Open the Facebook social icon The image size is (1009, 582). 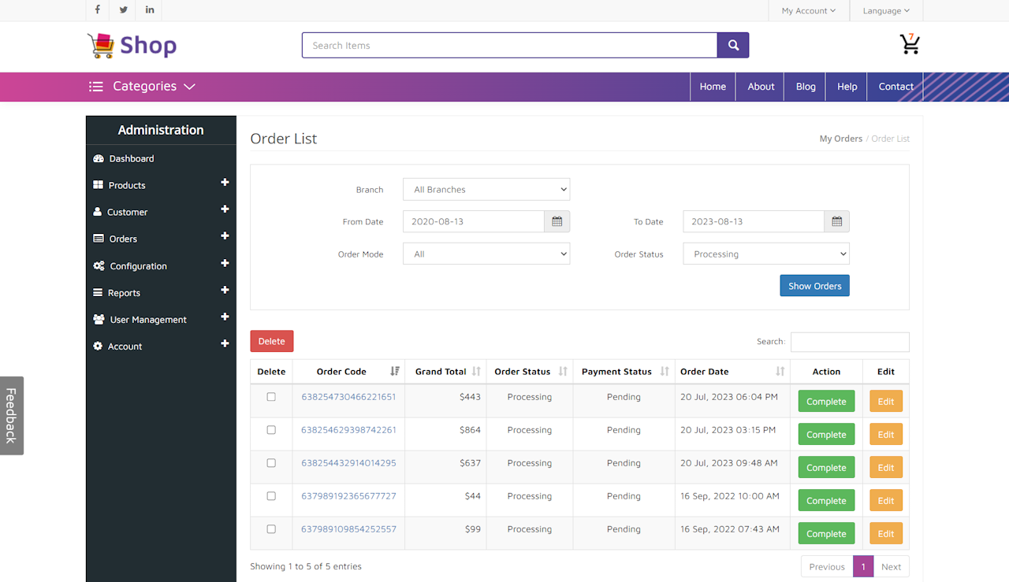97,10
